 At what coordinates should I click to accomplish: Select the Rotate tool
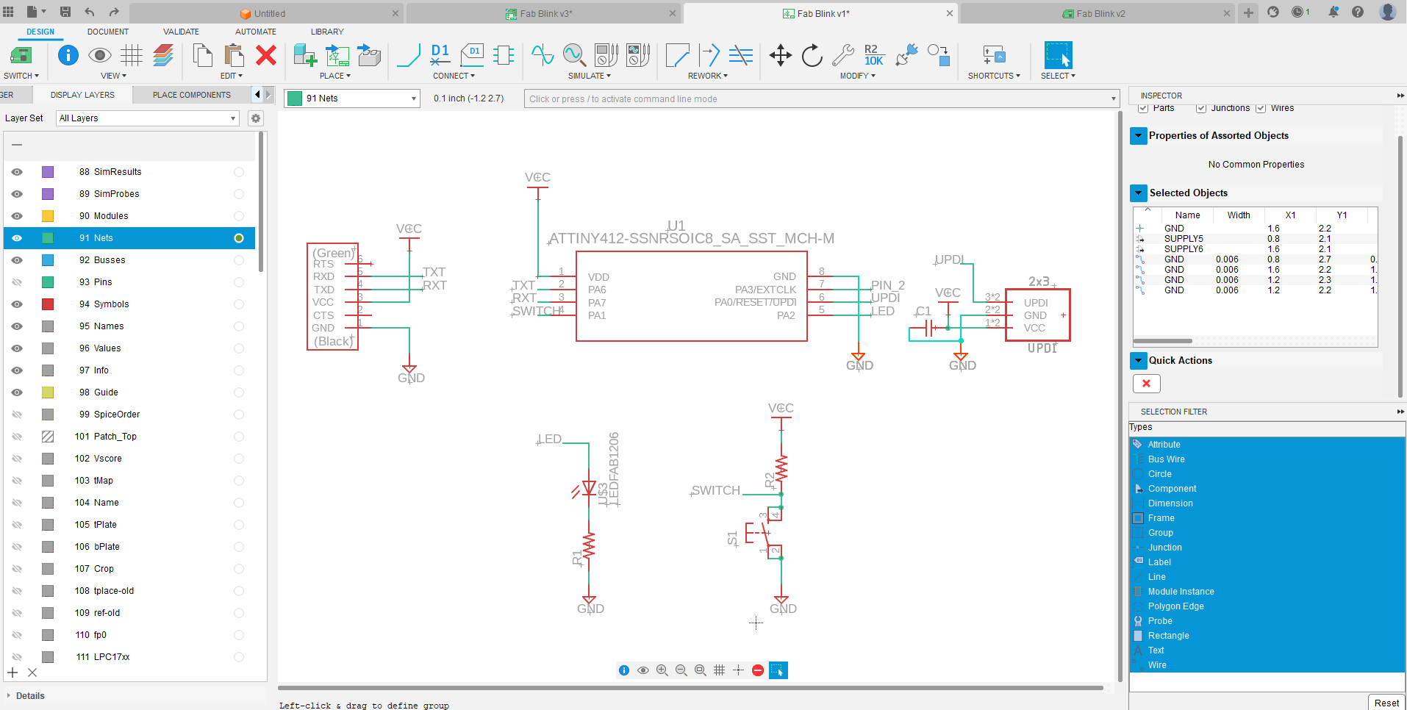pyautogui.click(x=812, y=55)
